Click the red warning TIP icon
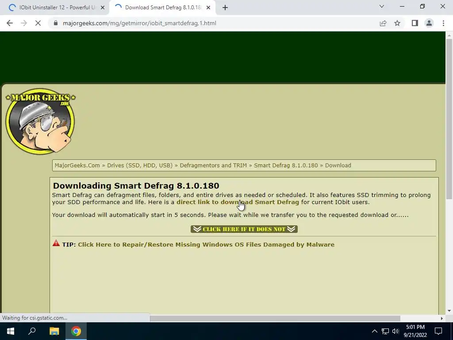Image resolution: width=453 pixels, height=340 pixels. (56, 243)
